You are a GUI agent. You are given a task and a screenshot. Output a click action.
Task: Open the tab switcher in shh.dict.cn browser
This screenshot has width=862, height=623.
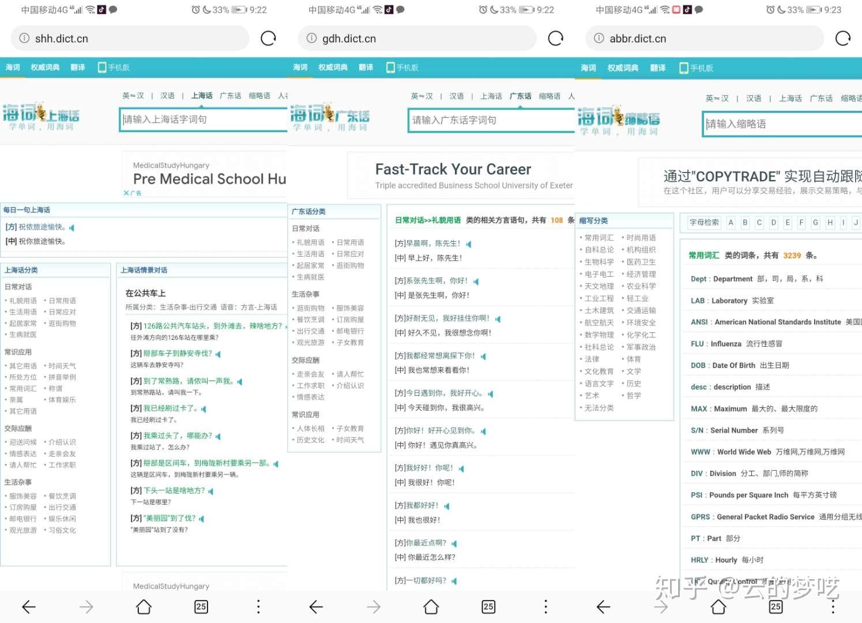pyautogui.click(x=201, y=606)
